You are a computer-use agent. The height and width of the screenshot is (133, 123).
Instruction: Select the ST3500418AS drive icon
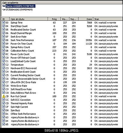pyautogui.click(x=4, y=10)
